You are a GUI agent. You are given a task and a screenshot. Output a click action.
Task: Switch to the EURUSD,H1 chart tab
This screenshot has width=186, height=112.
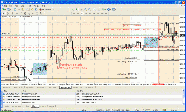click(x=30, y=87)
